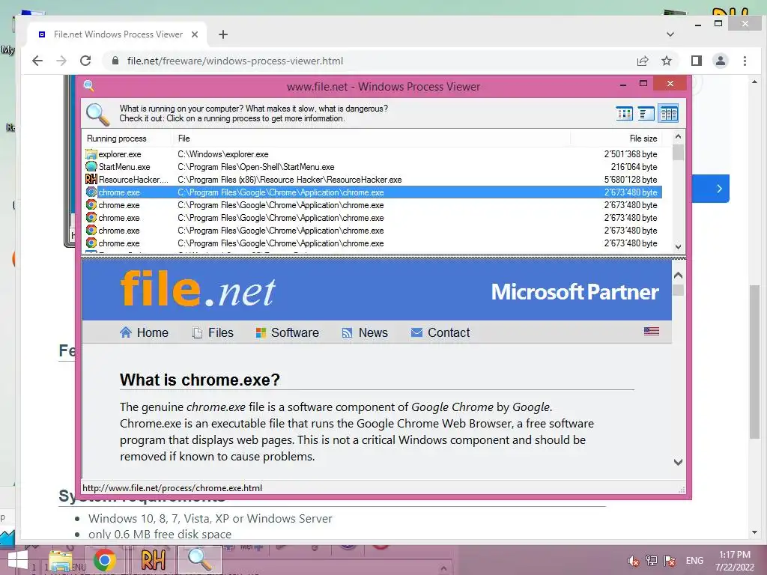
Task: Select the highlighted chrome.exe row
Action: [372, 192]
